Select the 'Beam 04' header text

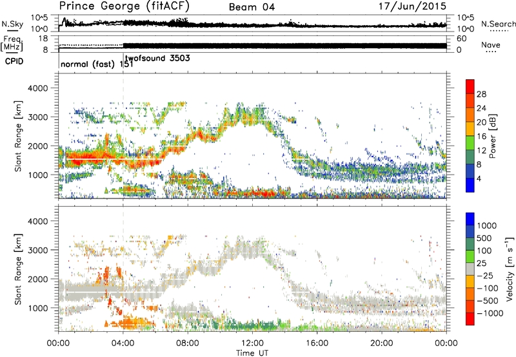pyautogui.click(x=252, y=7)
